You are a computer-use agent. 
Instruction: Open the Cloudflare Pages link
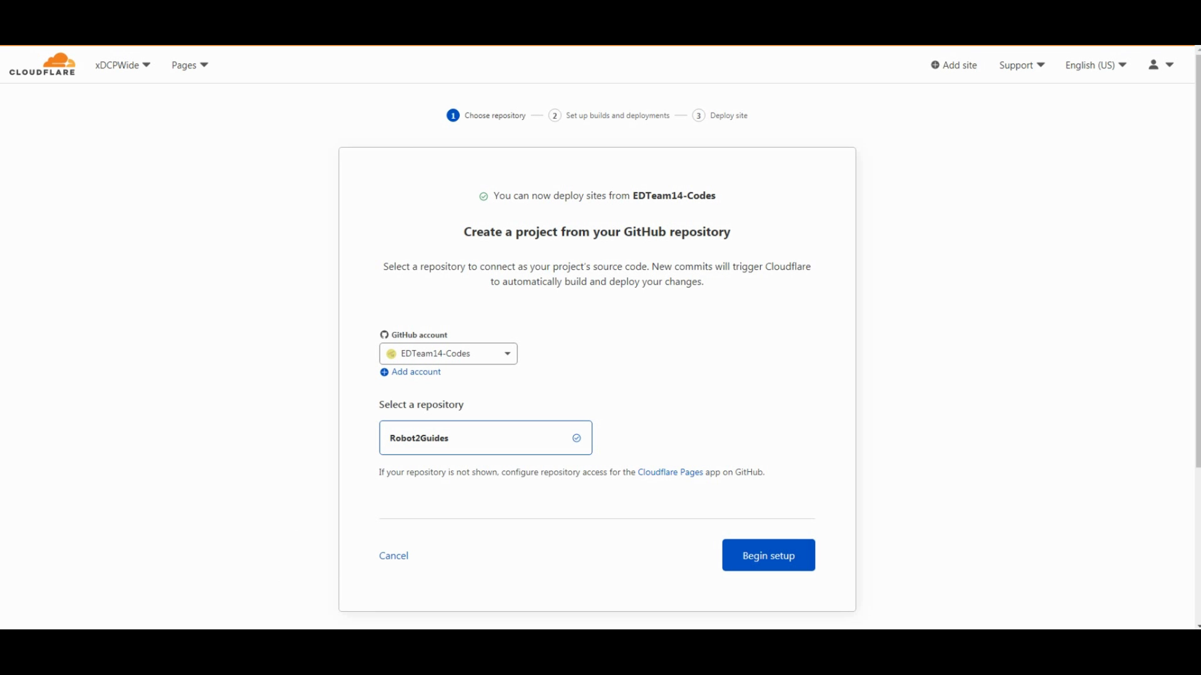(670, 472)
